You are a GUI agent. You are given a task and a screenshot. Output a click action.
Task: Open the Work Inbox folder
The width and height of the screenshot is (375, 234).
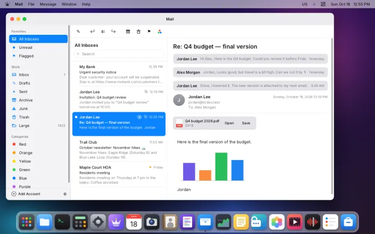[38, 75]
